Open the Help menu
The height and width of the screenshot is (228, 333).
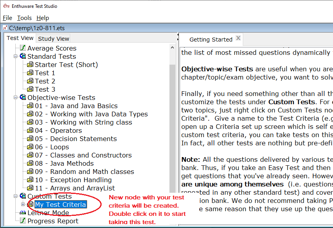coord(43,18)
